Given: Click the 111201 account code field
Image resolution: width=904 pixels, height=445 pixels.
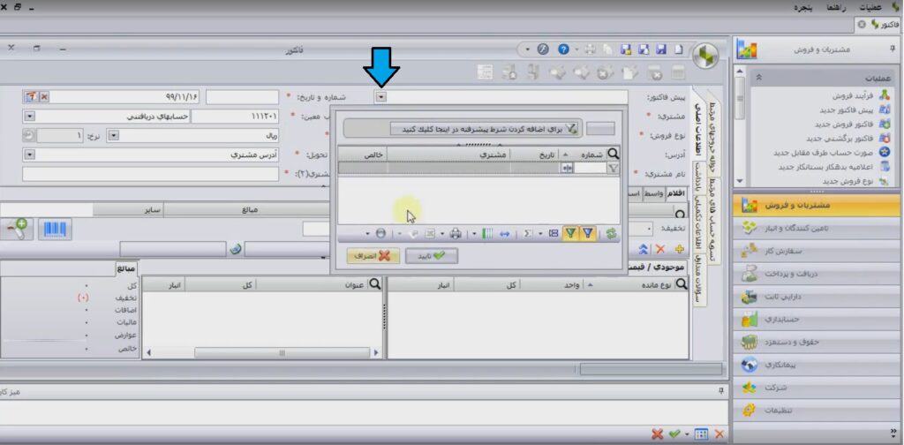Looking at the screenshot, I should click(235, 117).
